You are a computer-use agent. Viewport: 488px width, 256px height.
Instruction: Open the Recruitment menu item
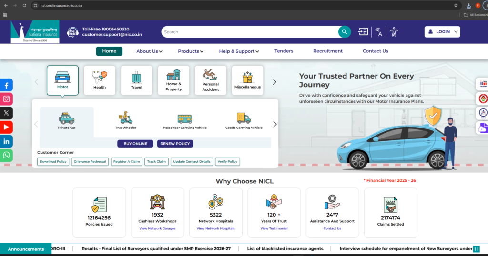[328, 51]
